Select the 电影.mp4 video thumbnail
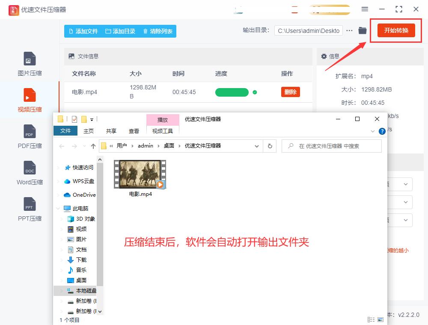The width and height of the screenshot is (428, 325). point(140,174)
